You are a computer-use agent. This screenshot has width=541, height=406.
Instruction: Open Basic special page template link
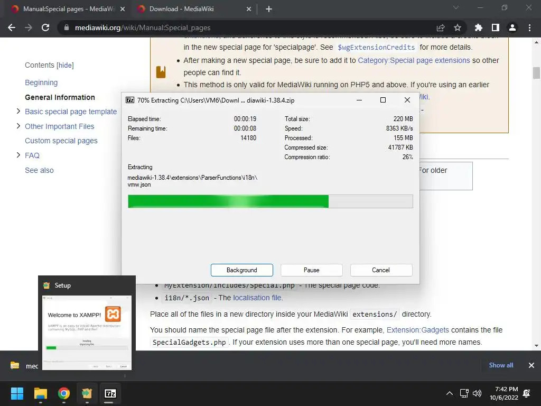point(71,112)
